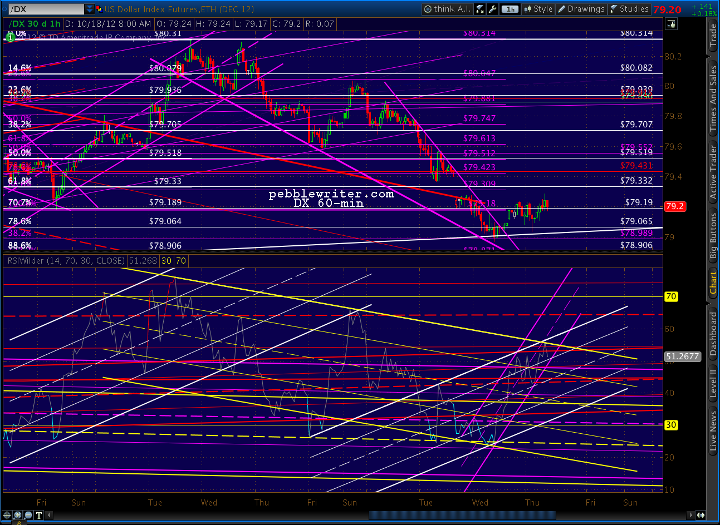This screenshot has width=720, height=525.
Task: Click the magenta $79.747 level label
Action: (479, 118)
